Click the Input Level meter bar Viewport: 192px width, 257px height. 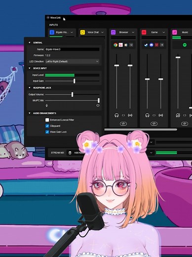pyautogui.click(x=72, y=75)
